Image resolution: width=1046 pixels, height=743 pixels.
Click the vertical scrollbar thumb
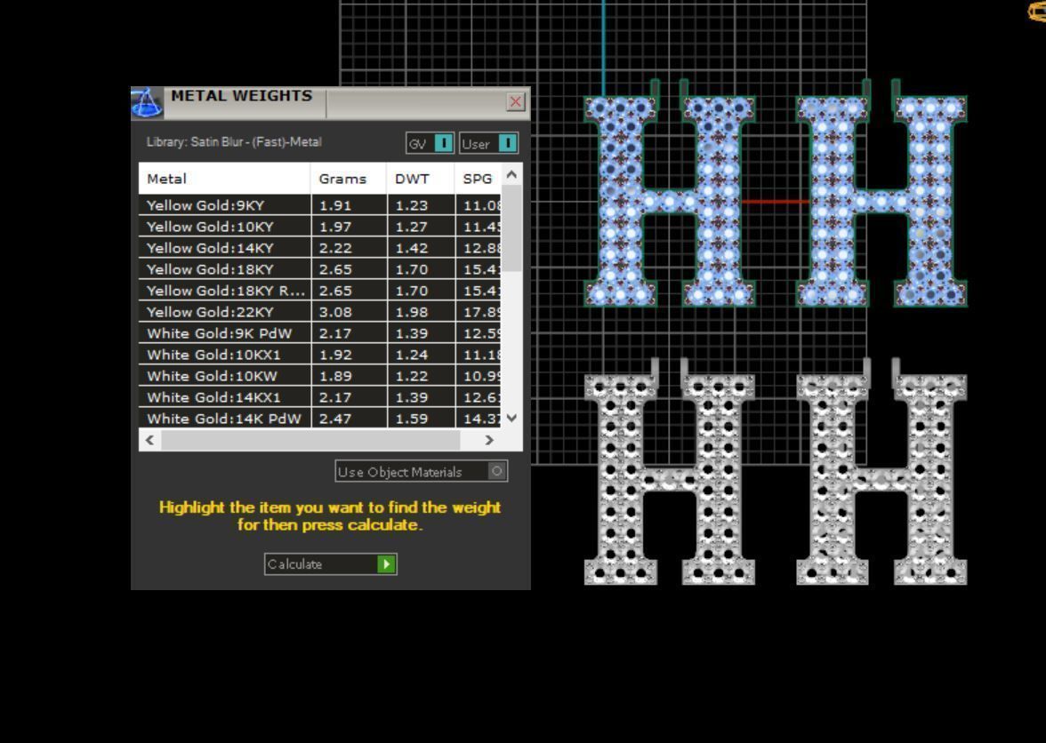pyautogui.click(x=511, y=228)
